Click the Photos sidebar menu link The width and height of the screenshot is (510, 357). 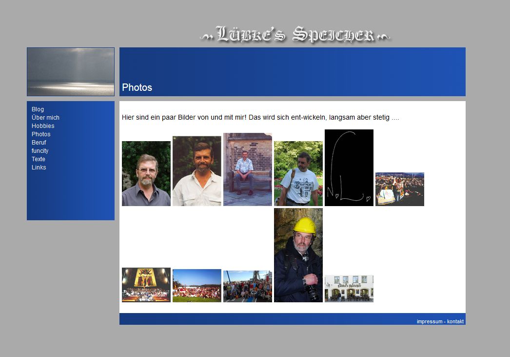[41, 134]
